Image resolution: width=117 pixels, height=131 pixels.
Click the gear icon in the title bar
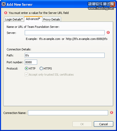(x=4, y=4)
